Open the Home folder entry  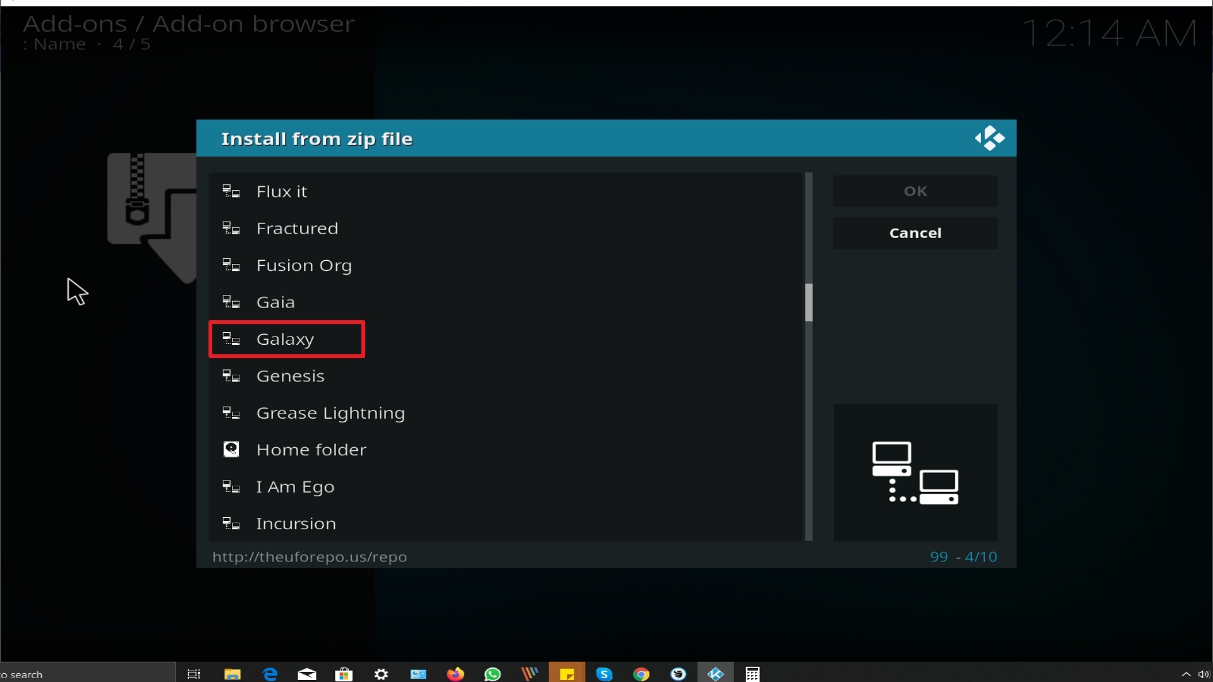505,450
